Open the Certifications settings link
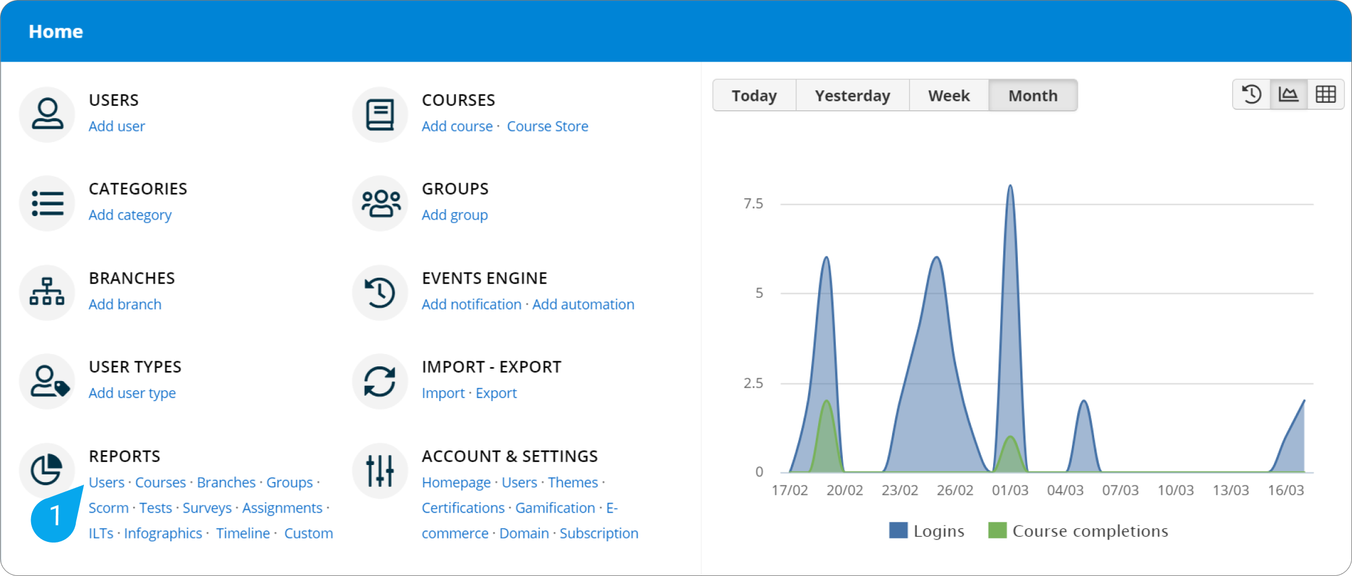 point(463,507)
